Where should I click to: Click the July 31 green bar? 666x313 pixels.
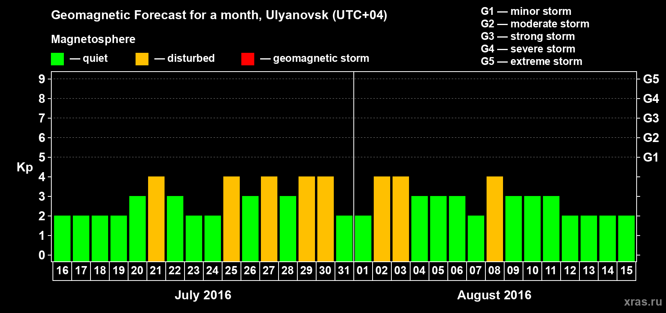[x=344, y=238]
